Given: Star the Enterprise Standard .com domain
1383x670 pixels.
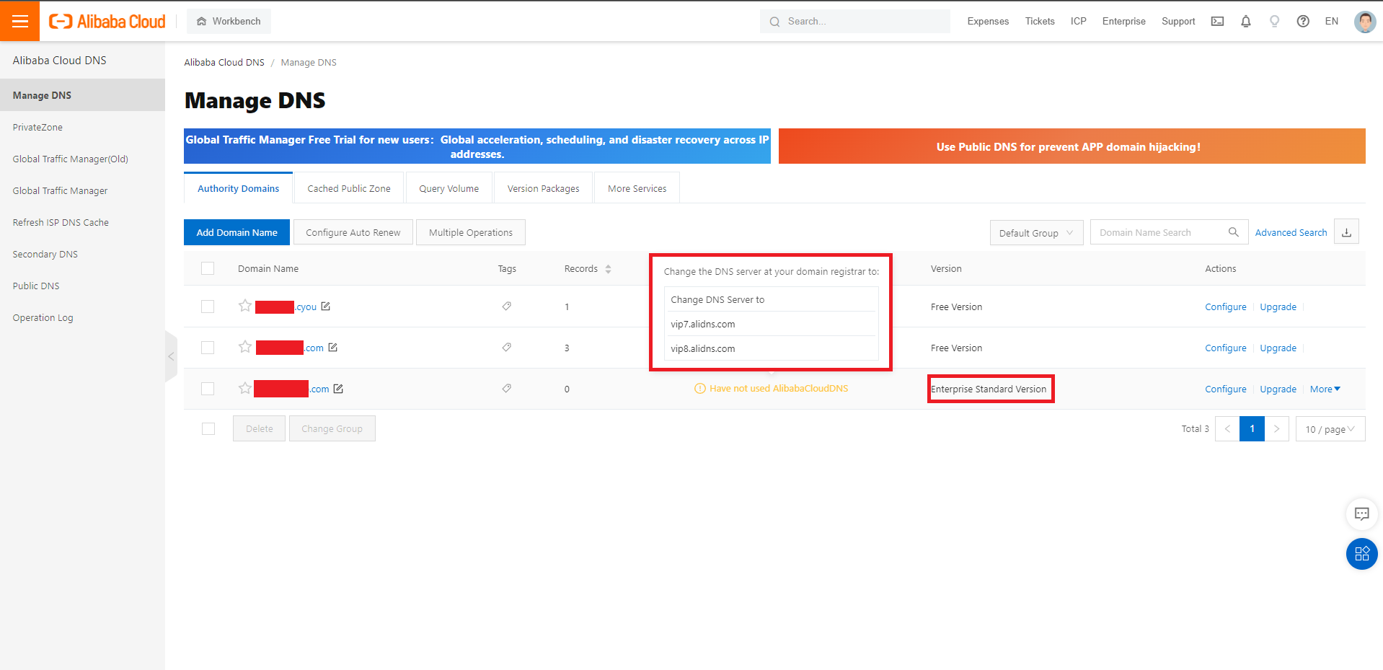Looking at the screenshot, I should click(x=245, y=388).
